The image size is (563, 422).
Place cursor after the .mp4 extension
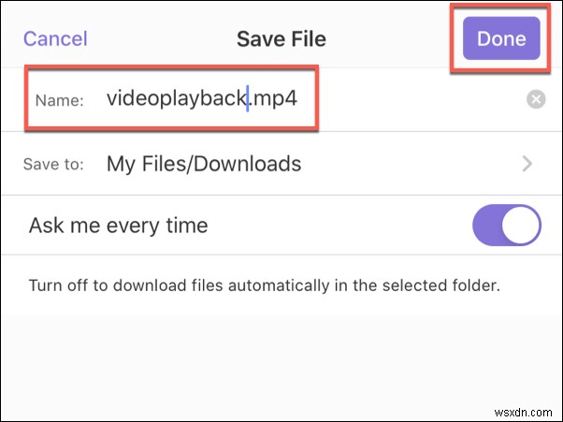tap(298, 98)
